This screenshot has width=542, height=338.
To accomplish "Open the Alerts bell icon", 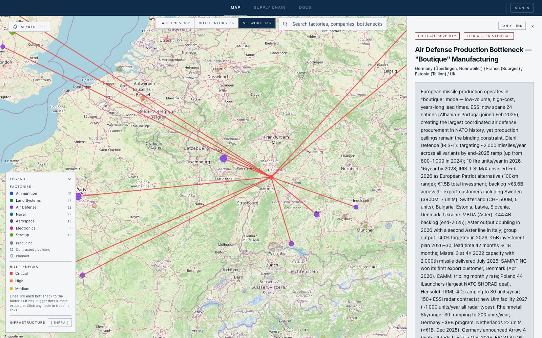I will coord(15,27).
